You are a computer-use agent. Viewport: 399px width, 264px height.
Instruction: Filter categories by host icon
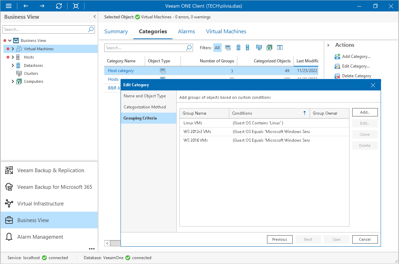247,47
